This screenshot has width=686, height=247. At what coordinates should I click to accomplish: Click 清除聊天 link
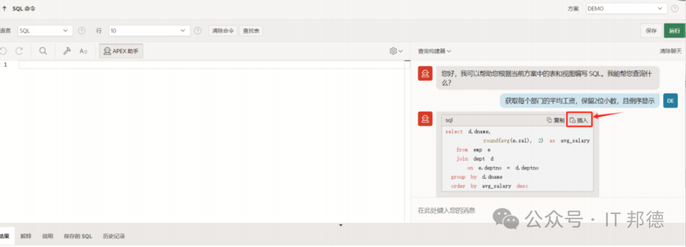coord(671,51)
